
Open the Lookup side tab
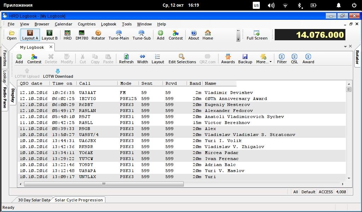click(5, 76)
